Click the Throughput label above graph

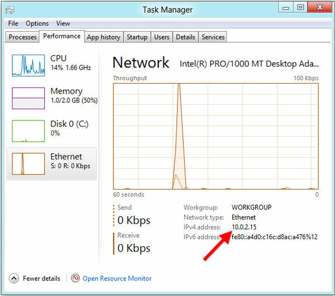pos(130,78)
